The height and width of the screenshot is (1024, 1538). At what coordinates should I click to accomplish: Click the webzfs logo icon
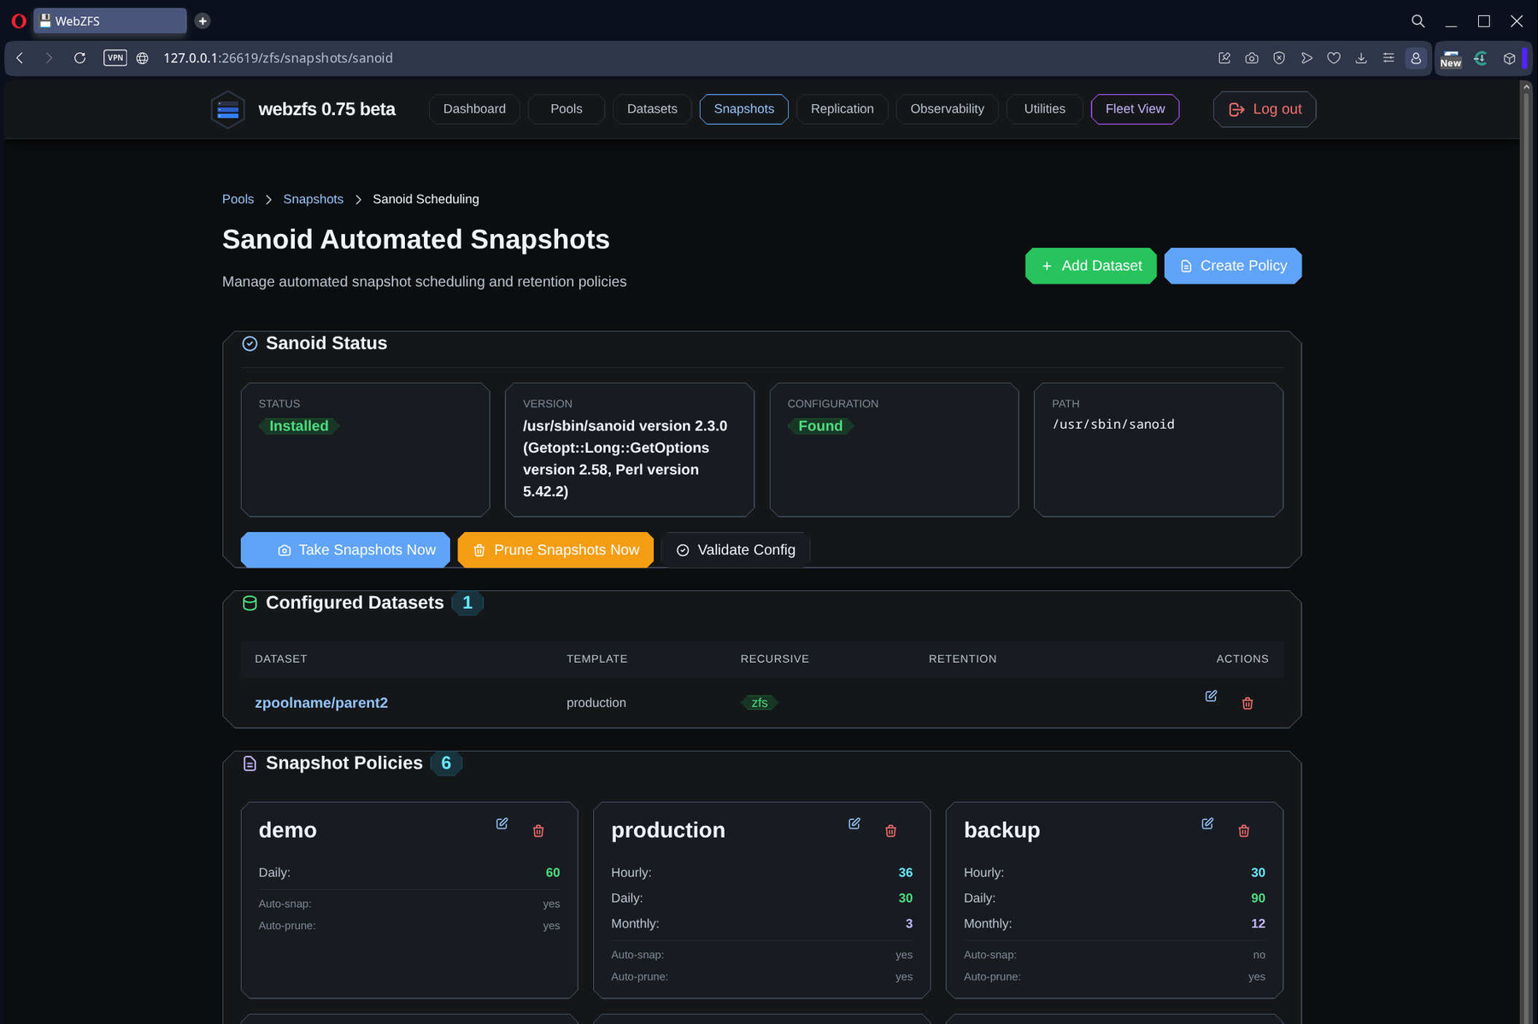pyautogui.click(x=228, y=109)
